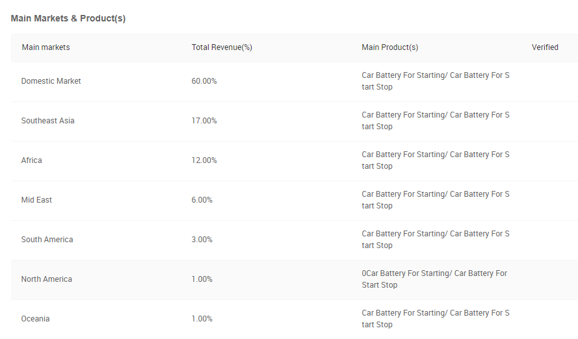Select the 6.00% revenue value
This screenshot has width=578, height=339.
click(x=202, y=200)
